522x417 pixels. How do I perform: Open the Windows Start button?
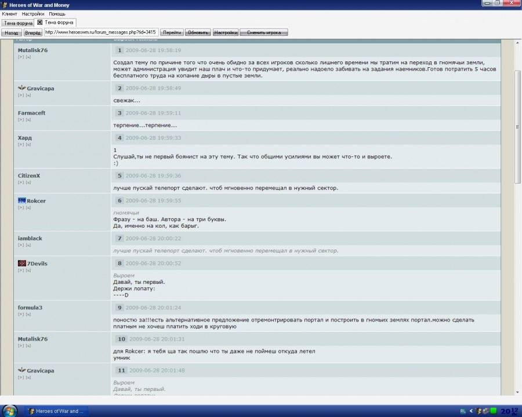tap(10, 411)
